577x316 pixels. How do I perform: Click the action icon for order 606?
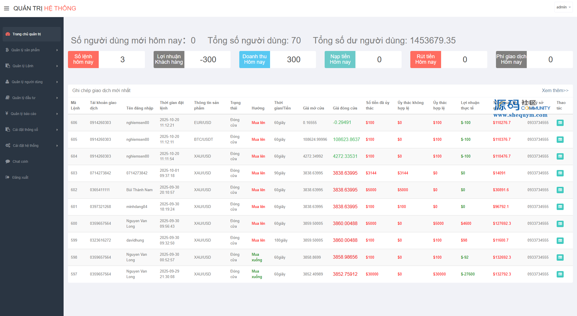pyautogui.click(x=560, y=123)
